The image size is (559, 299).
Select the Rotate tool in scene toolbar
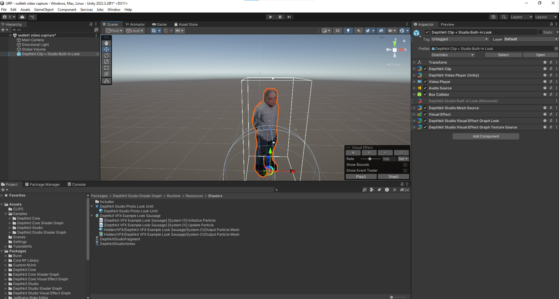pyautogui.click(x=106, y=55)
